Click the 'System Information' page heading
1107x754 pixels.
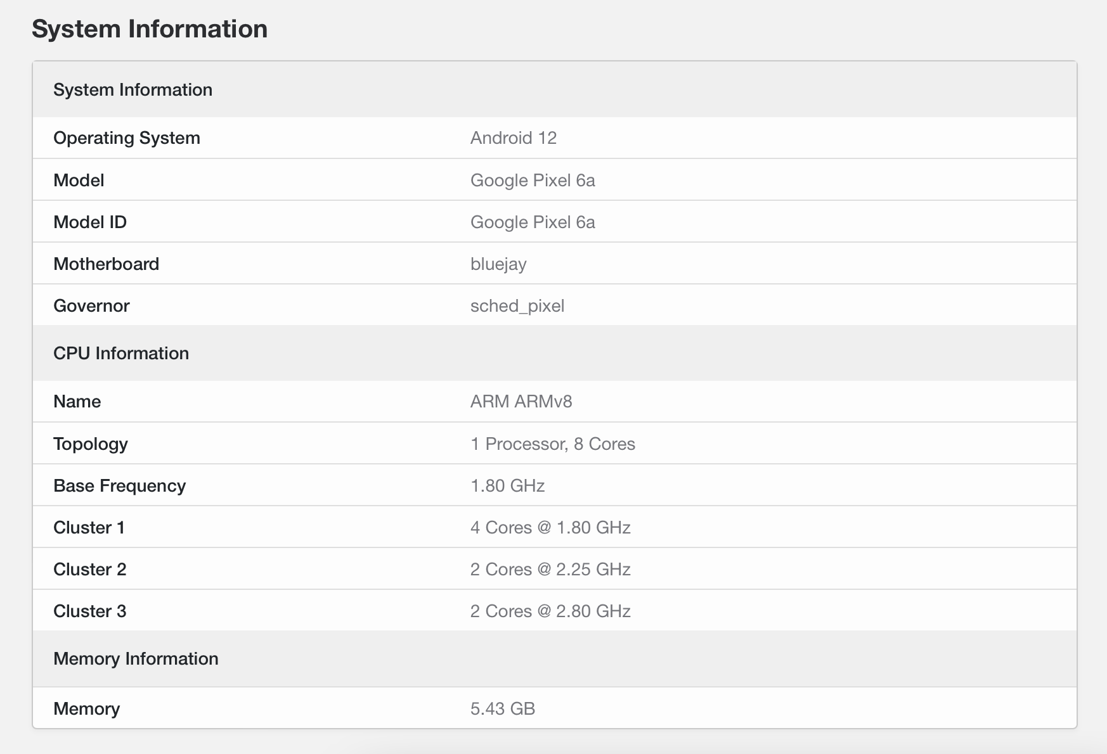[150, 29]
